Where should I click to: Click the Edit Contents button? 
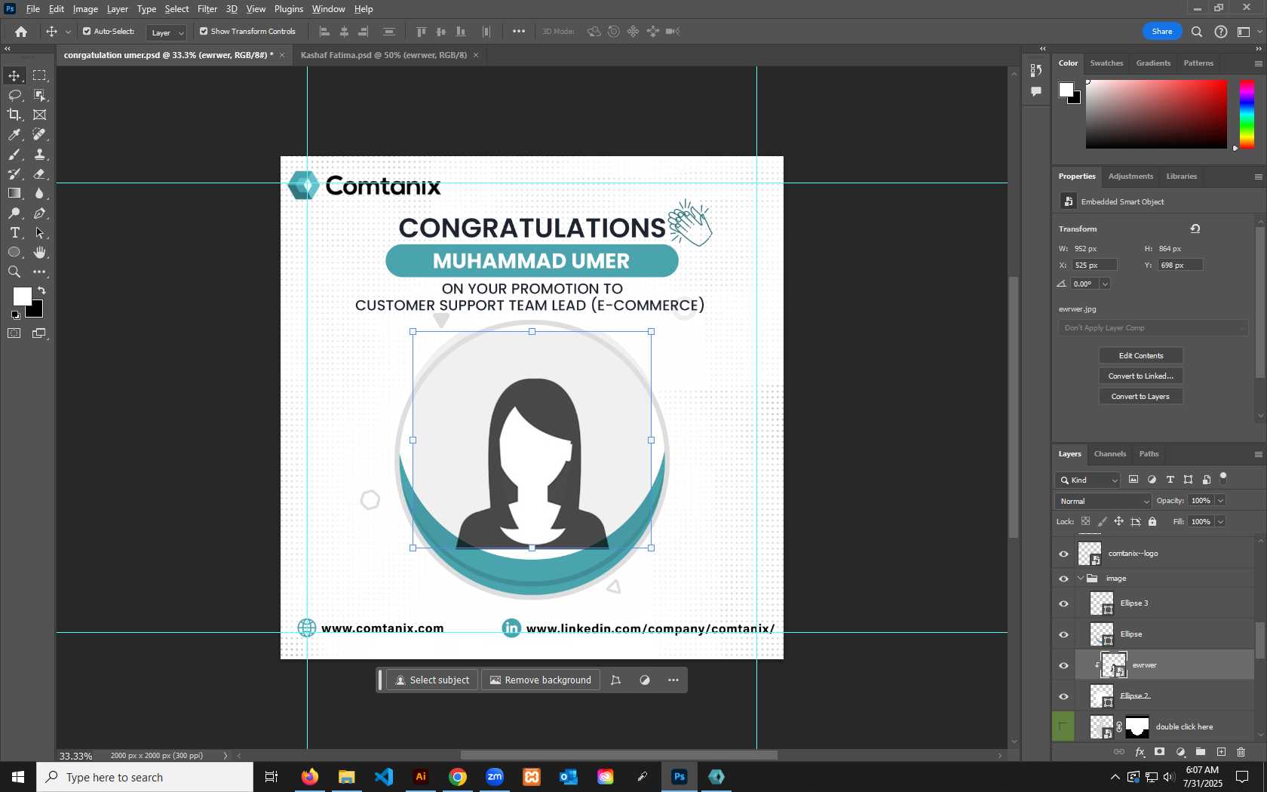pyautogui.click(x=1141, y=356)
